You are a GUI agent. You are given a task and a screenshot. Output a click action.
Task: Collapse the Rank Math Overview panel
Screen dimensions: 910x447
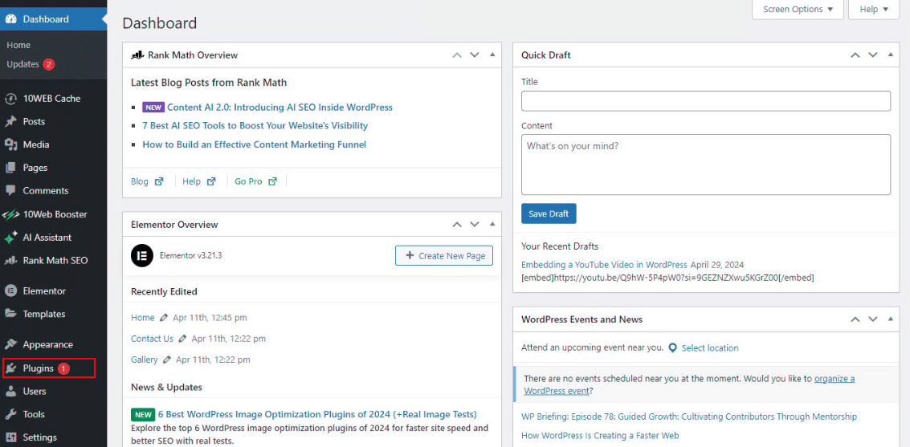click(492, 55)
